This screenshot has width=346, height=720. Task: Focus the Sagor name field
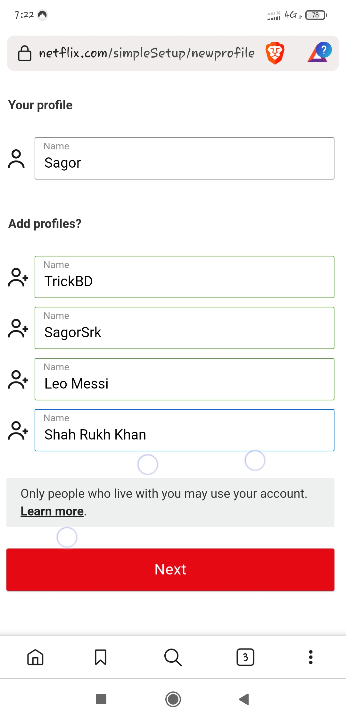point(184,159)
